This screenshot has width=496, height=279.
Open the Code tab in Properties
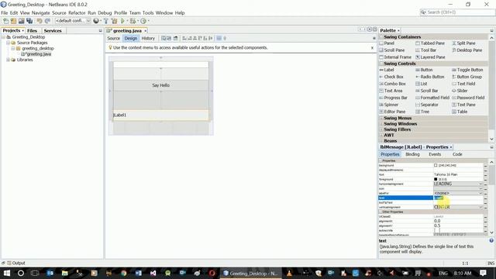tap(457, 154)
